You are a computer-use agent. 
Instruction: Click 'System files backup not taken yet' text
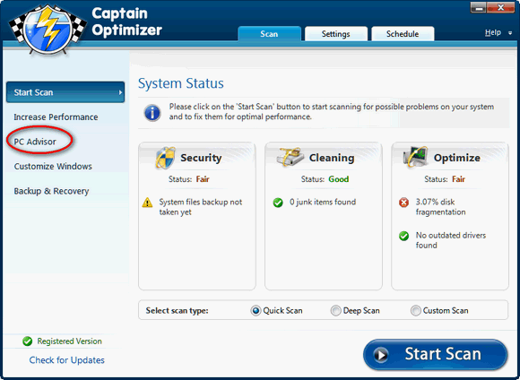200,207
